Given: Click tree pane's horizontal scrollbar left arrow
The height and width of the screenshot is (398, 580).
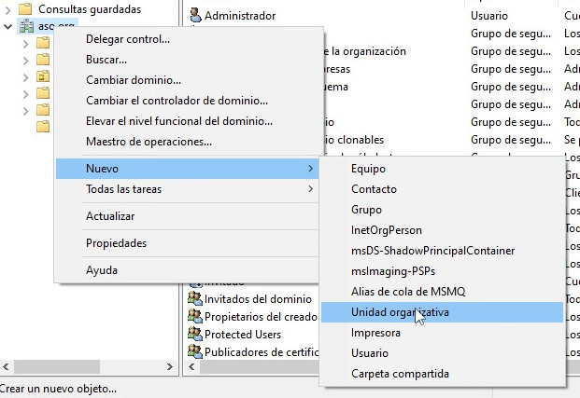Looking at the screenshot, I should pos(7,366).
